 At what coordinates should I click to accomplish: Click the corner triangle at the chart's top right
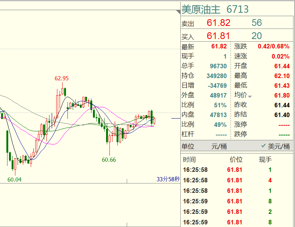(178, 12)
